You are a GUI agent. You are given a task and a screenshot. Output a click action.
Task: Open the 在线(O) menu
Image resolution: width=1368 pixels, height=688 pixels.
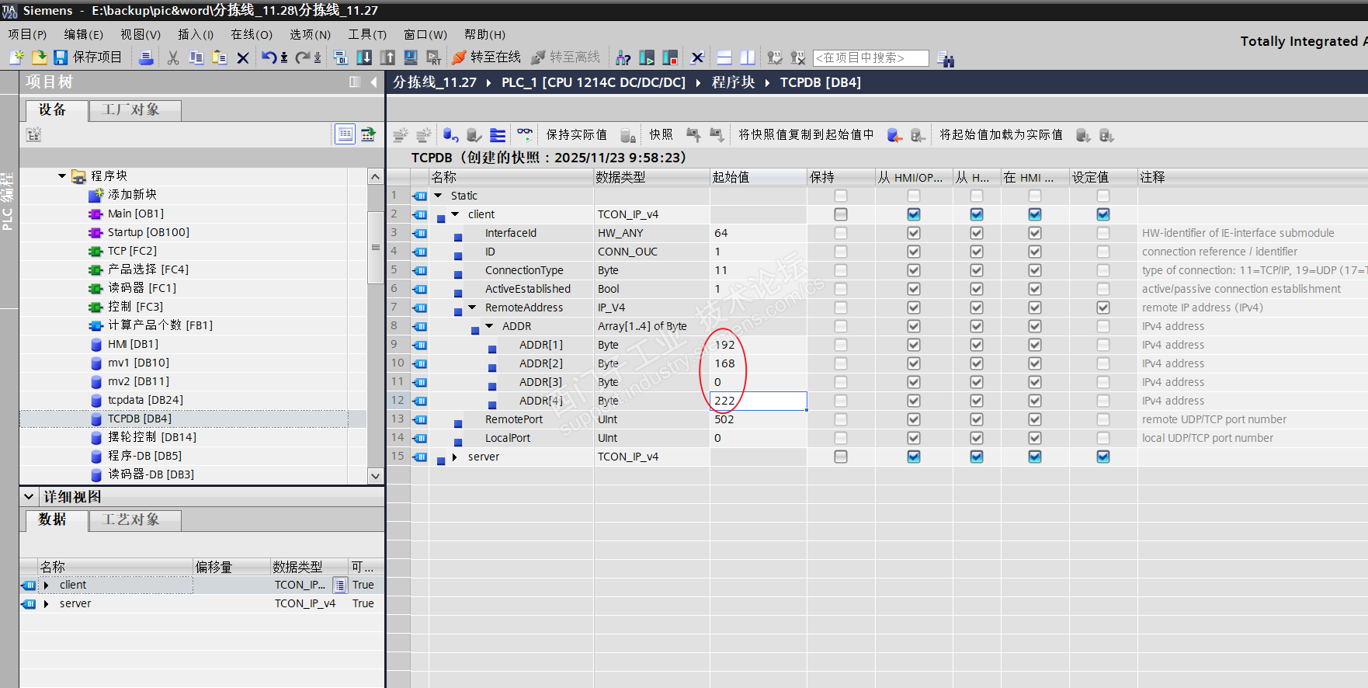pyautogui.click(x=252, y=34)
